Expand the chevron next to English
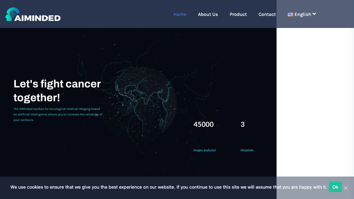Viewport: 354px width, 199px height. [314, 14]
